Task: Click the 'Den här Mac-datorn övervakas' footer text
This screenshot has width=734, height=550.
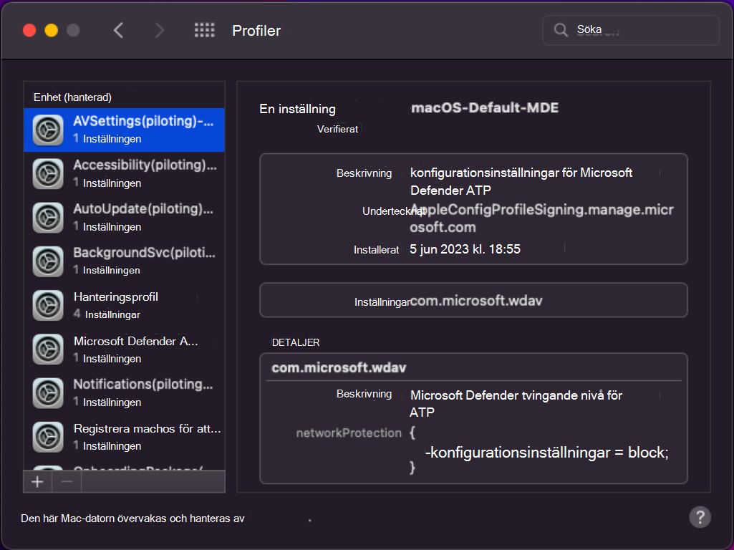Action: click(132, 518)
